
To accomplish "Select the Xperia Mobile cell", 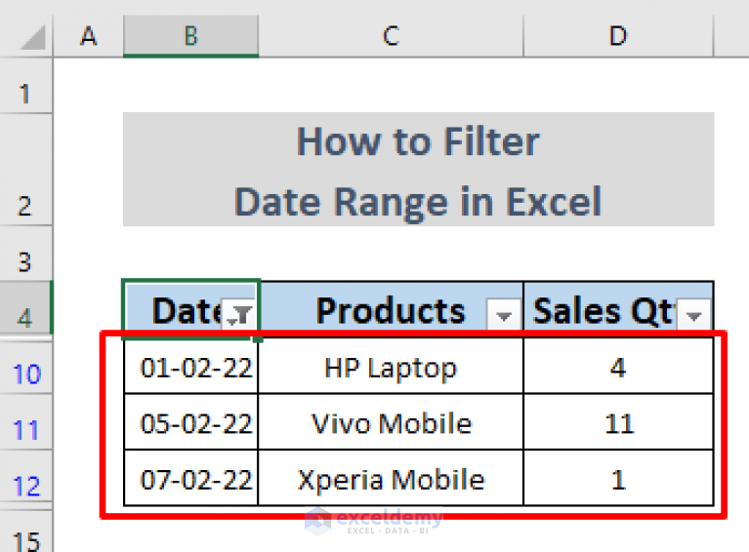I will tap(392, 478).
